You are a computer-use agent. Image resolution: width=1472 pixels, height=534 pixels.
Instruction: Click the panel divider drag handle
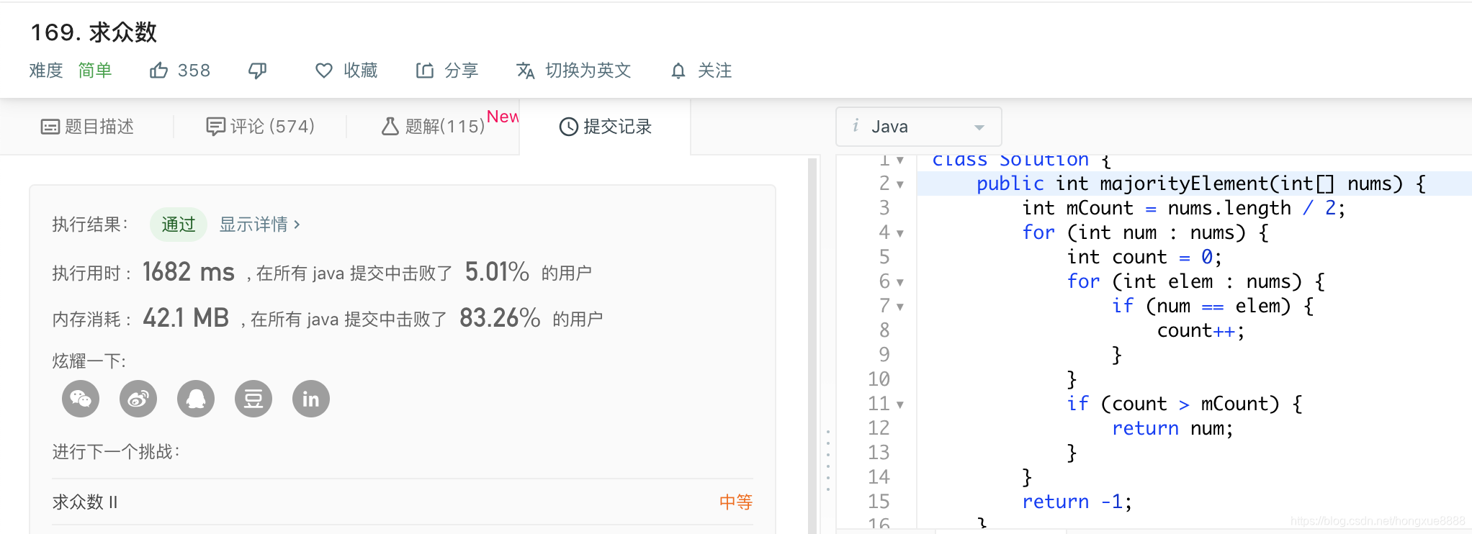click(828, 461)
